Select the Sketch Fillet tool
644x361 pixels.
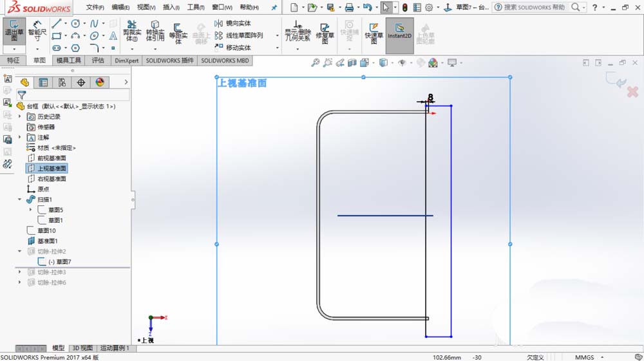(x=94, y=48)
